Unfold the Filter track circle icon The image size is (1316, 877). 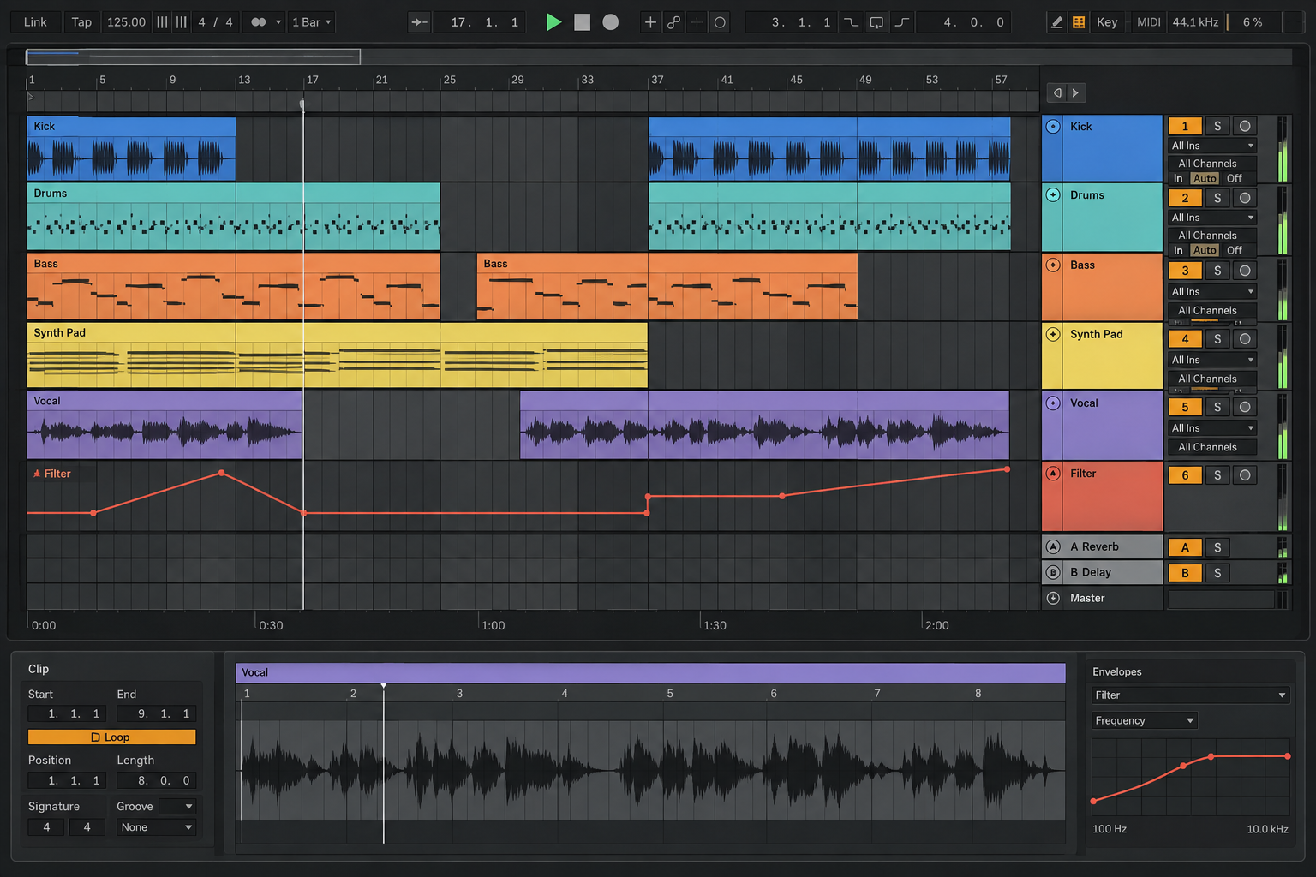coord(1053,473)
